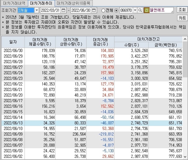Screen dimensions: 188x160
Task: Open the end date calendar picker
Action: (x=94, y=10)
